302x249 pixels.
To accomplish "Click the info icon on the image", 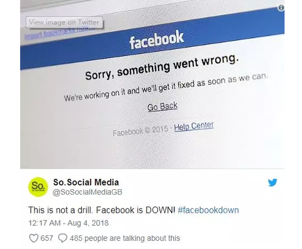I will click(x=281, y=8).
